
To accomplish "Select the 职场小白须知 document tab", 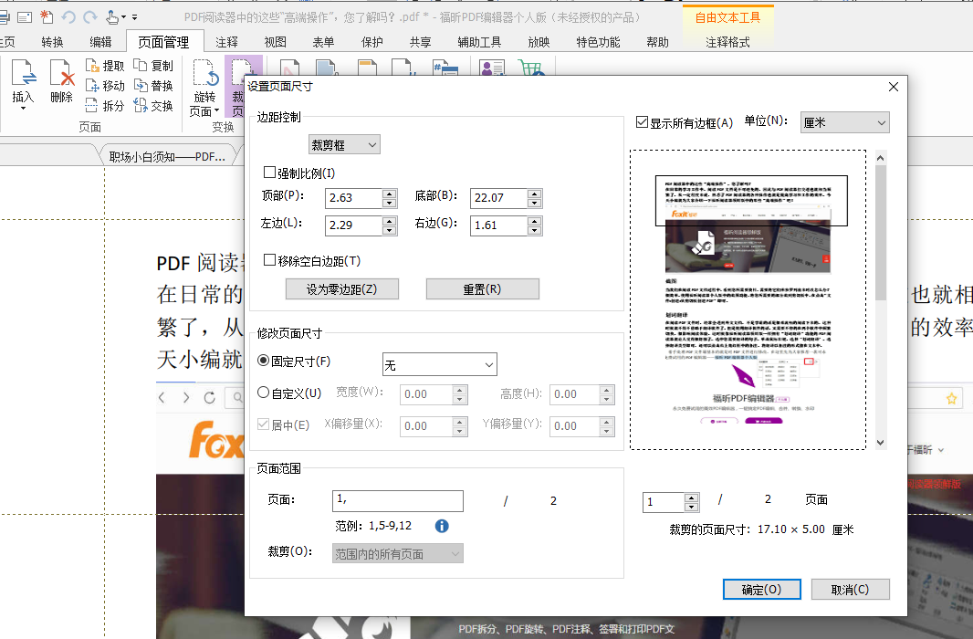I will [167, 157].
